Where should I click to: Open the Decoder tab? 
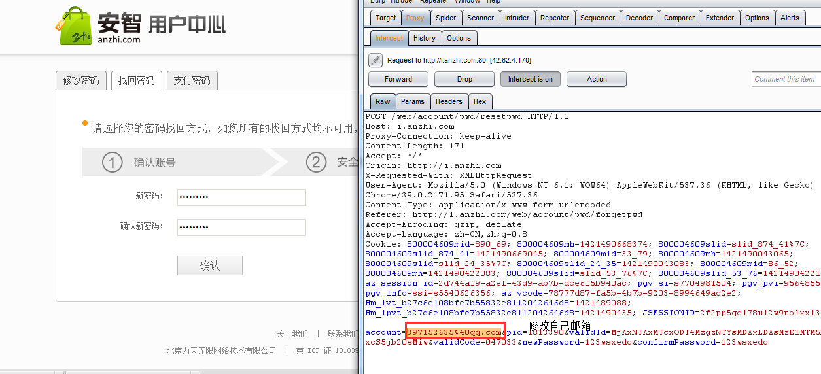click(639, 18)
